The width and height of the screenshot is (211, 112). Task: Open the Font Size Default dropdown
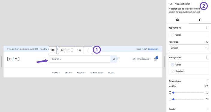(189, 48)
